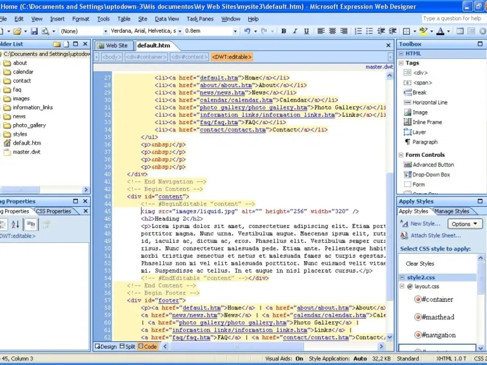The width and height of the screenshot is (487, 365).
Task: Click the Decrease Indent icon
Action: (x=381, y=31)
